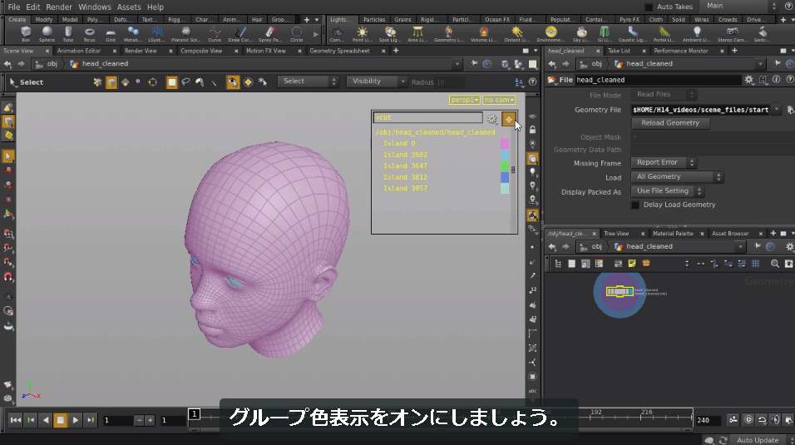
Task: Open the Render menu
Action: 59,7
